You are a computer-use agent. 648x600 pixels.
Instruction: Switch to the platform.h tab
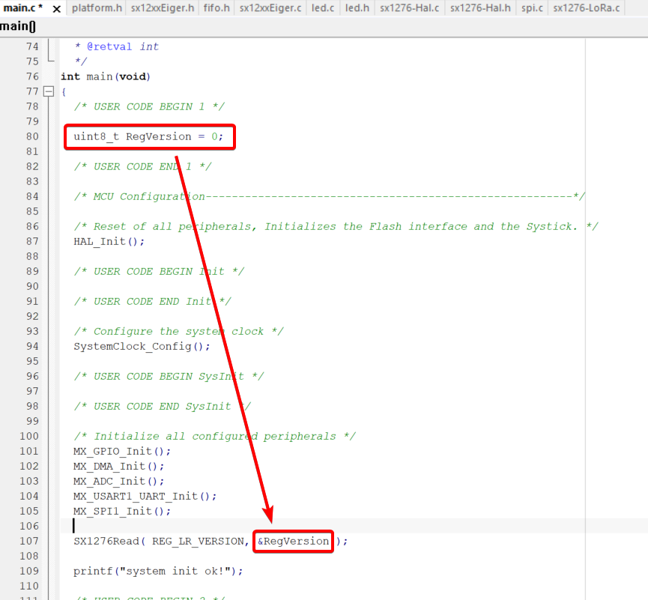[x=97, y=8]
